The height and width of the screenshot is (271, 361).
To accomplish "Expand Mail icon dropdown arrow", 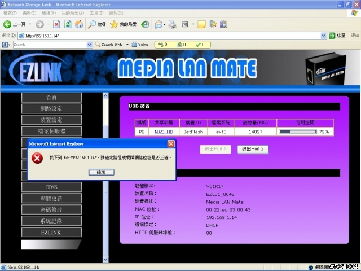I will pos(164,24).
